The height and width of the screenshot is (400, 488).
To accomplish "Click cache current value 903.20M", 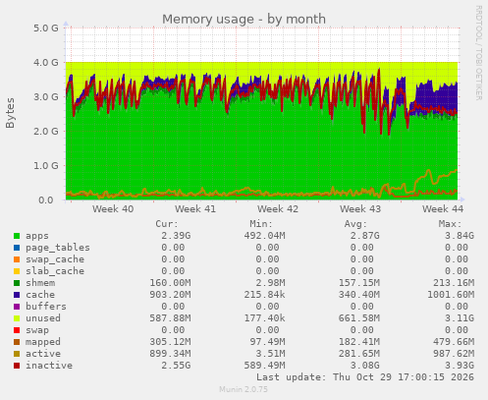I will click(170, 295).
